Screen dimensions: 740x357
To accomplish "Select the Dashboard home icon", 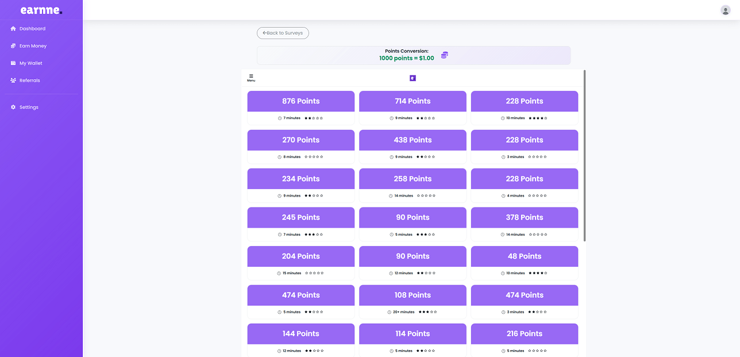I will click(13, 28).
